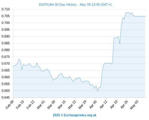Click the 0.645 y-axis value label
The width and height of the screenshot is (149, 120).
pyautogui.click(x=6, y=97)
